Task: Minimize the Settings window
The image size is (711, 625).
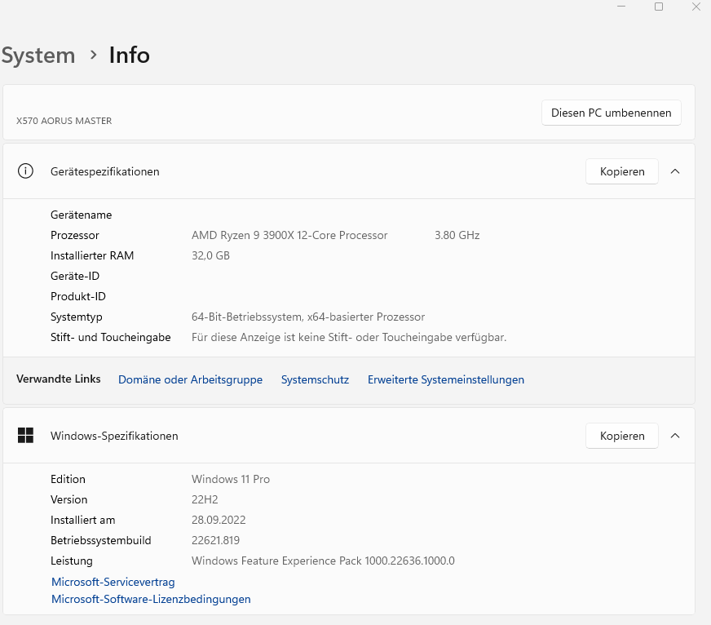Action: point(622,7)
